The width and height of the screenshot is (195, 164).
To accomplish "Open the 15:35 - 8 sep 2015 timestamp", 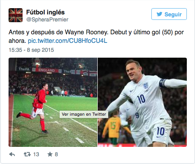I will [x=31, y=50].
